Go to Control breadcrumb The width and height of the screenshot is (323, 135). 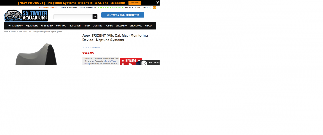coord(13,32)
